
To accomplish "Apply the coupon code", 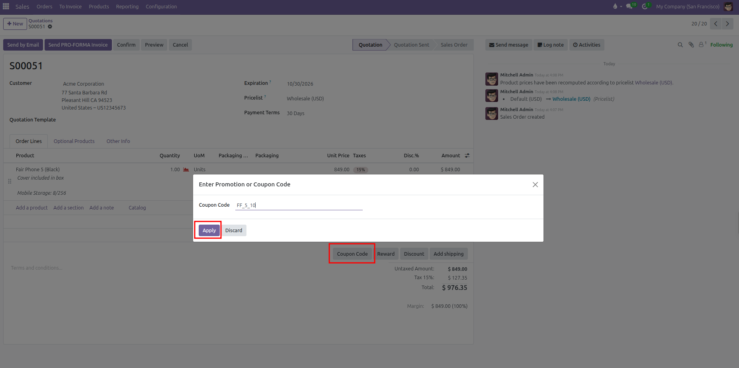I will click(209, 231).
